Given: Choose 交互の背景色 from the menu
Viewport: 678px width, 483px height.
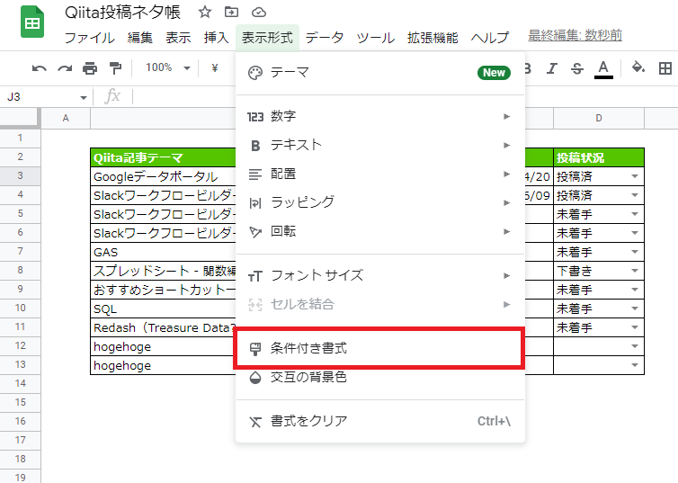Looking at the screenshot, I should click(380, 378).
